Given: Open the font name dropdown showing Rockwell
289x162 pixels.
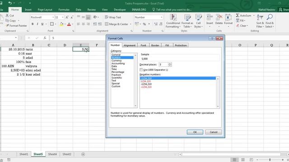Looking at the screenshot, I should pos(53,17).
